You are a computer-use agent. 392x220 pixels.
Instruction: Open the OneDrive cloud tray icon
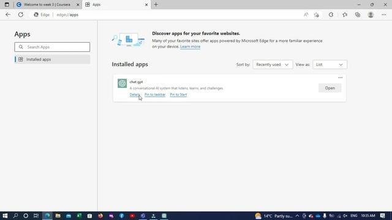(318, 216)
